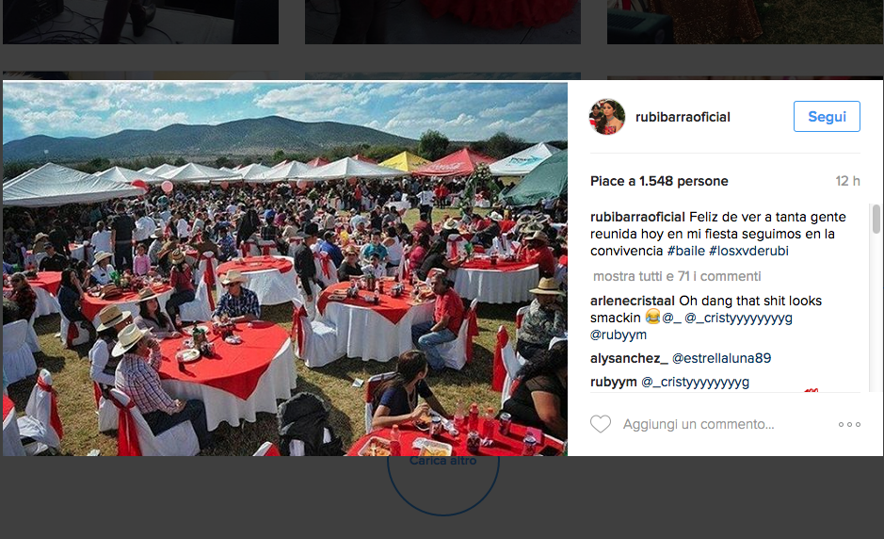Open the @estrellaluna89 mention
The image size is (884, 539).
tap(722, 358)
